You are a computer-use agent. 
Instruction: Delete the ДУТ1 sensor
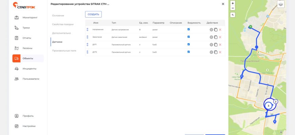220,45
